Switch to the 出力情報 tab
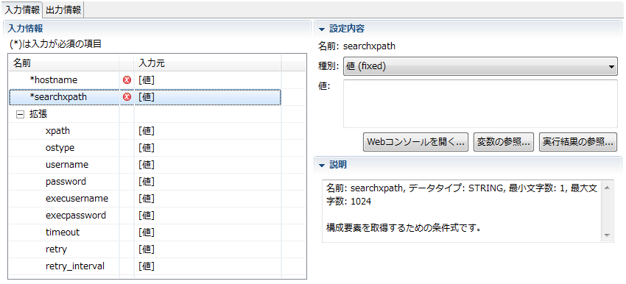The height and width of the screenshot is (284, 626). [x=64, y=10]
